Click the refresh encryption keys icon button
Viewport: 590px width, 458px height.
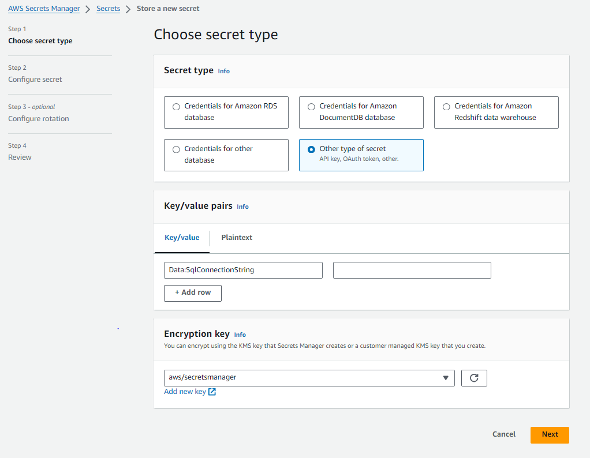point(474,378)
